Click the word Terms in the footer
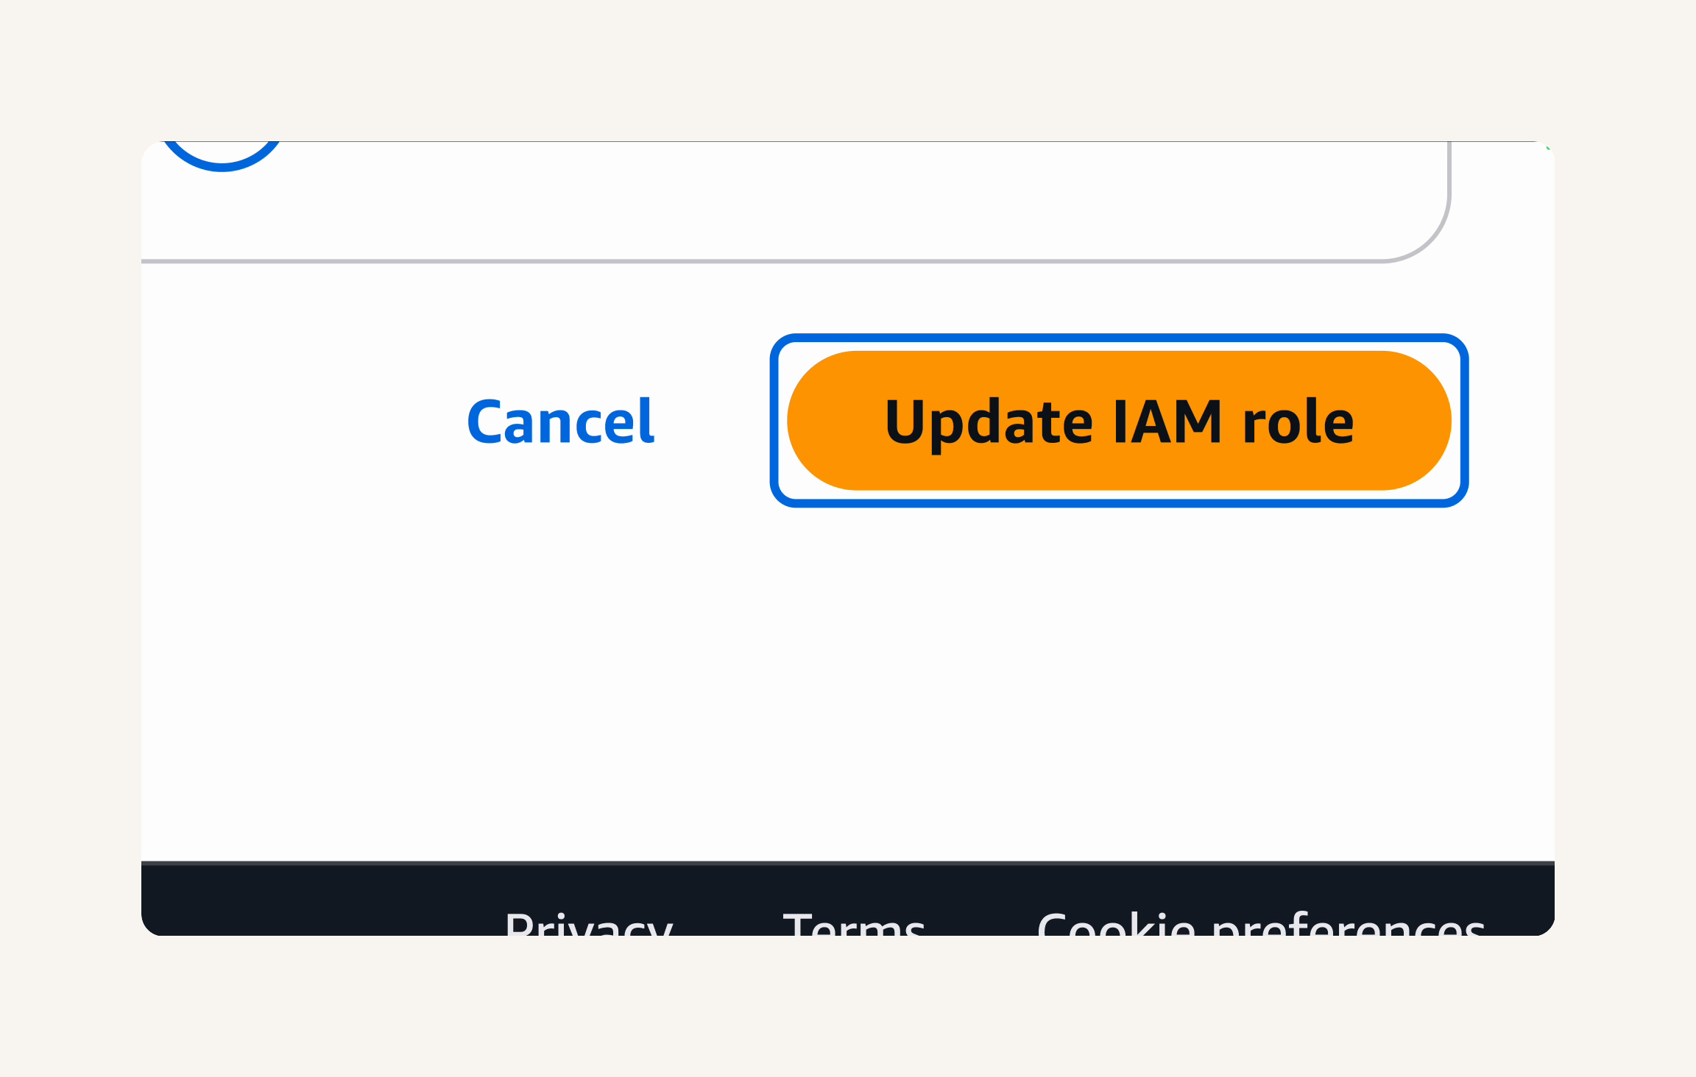Screen dimensions: 1696x1077 click(x=854, y=924)
